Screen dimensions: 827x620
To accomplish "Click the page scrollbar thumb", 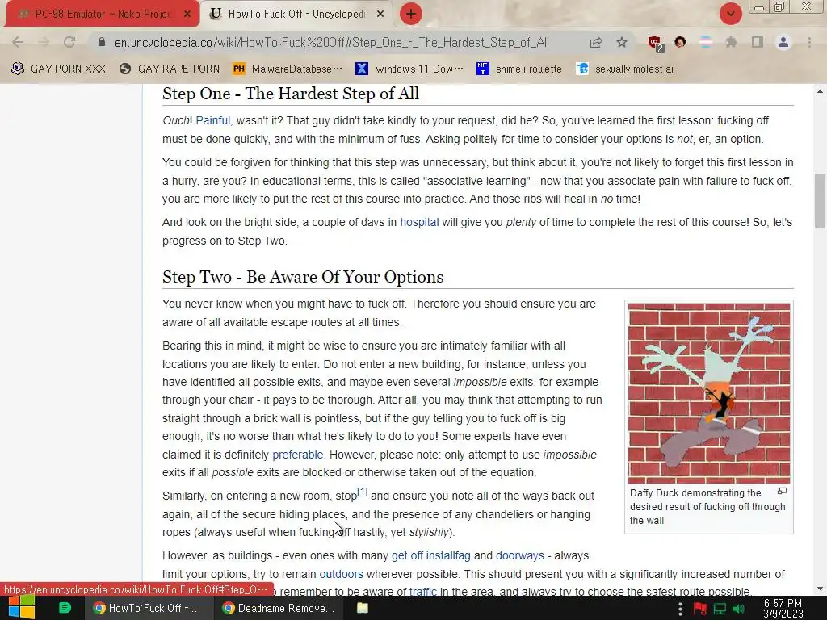I will pos(820,201).
